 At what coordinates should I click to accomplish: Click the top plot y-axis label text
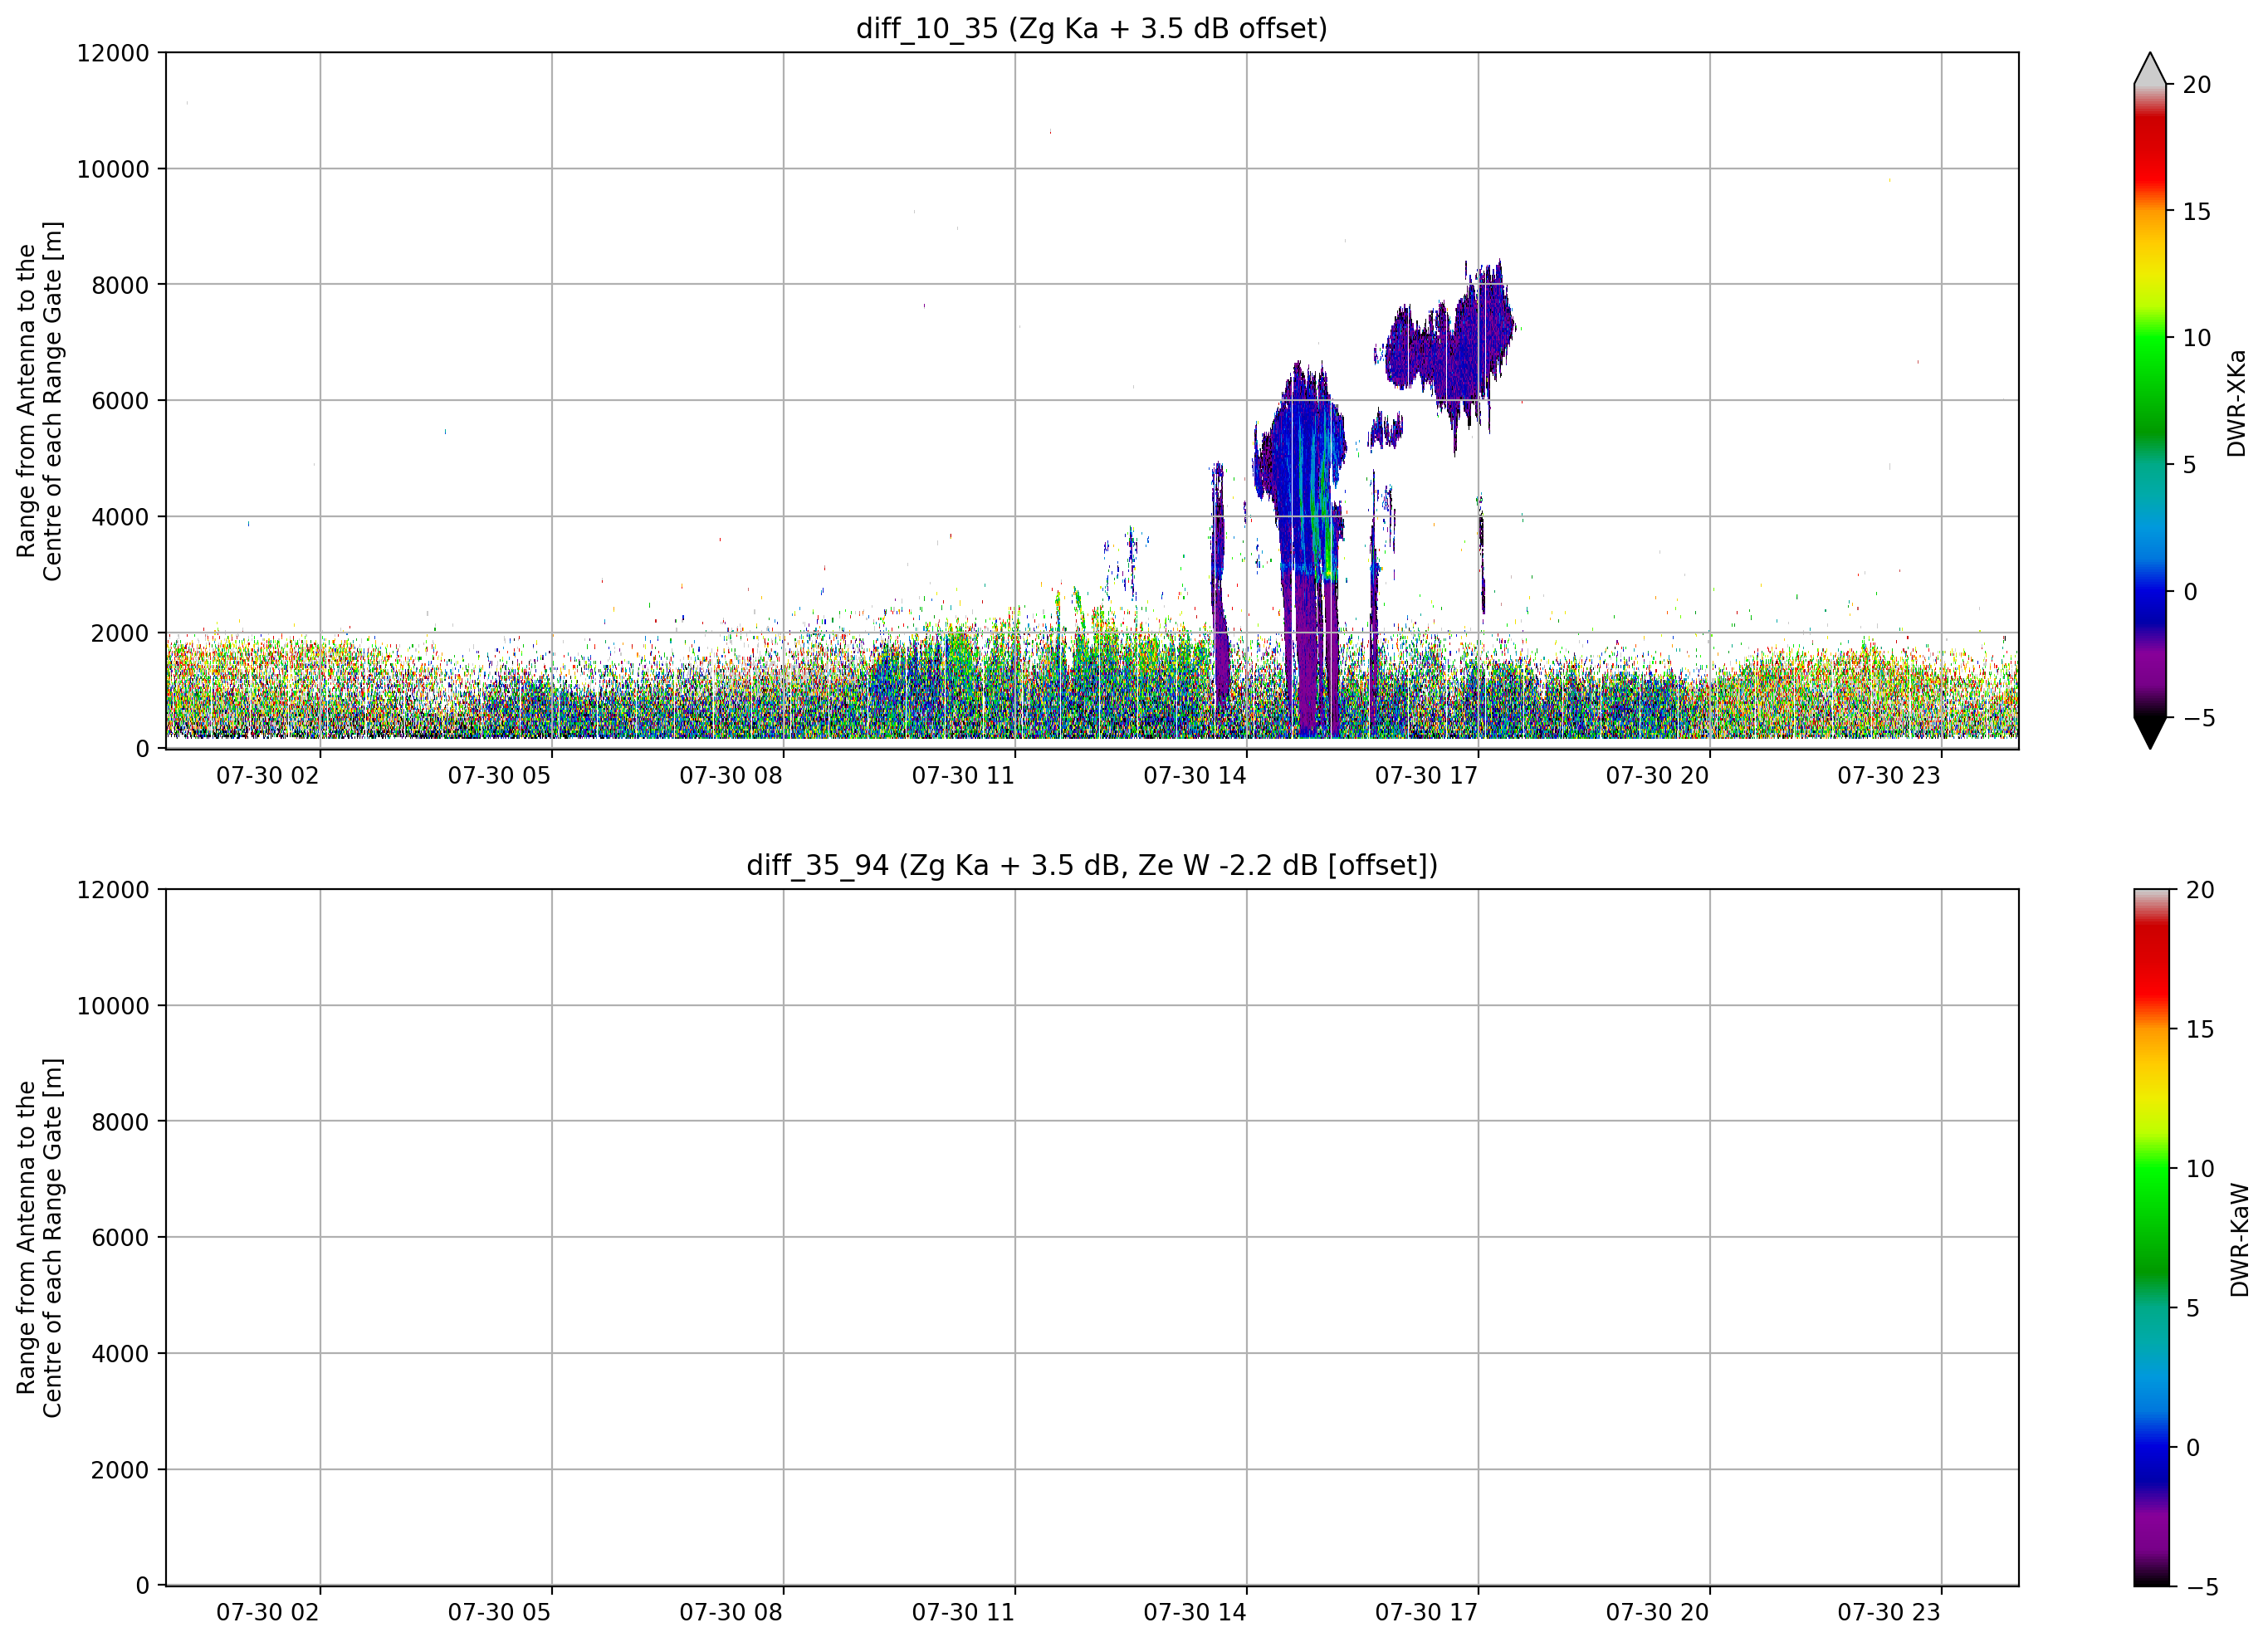click(x=39, y=400)
